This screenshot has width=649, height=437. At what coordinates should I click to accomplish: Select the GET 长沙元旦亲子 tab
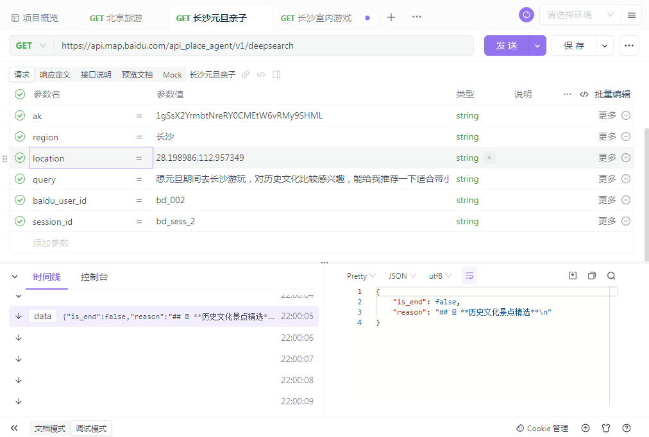pyautogui.click(x=211, y=18)
